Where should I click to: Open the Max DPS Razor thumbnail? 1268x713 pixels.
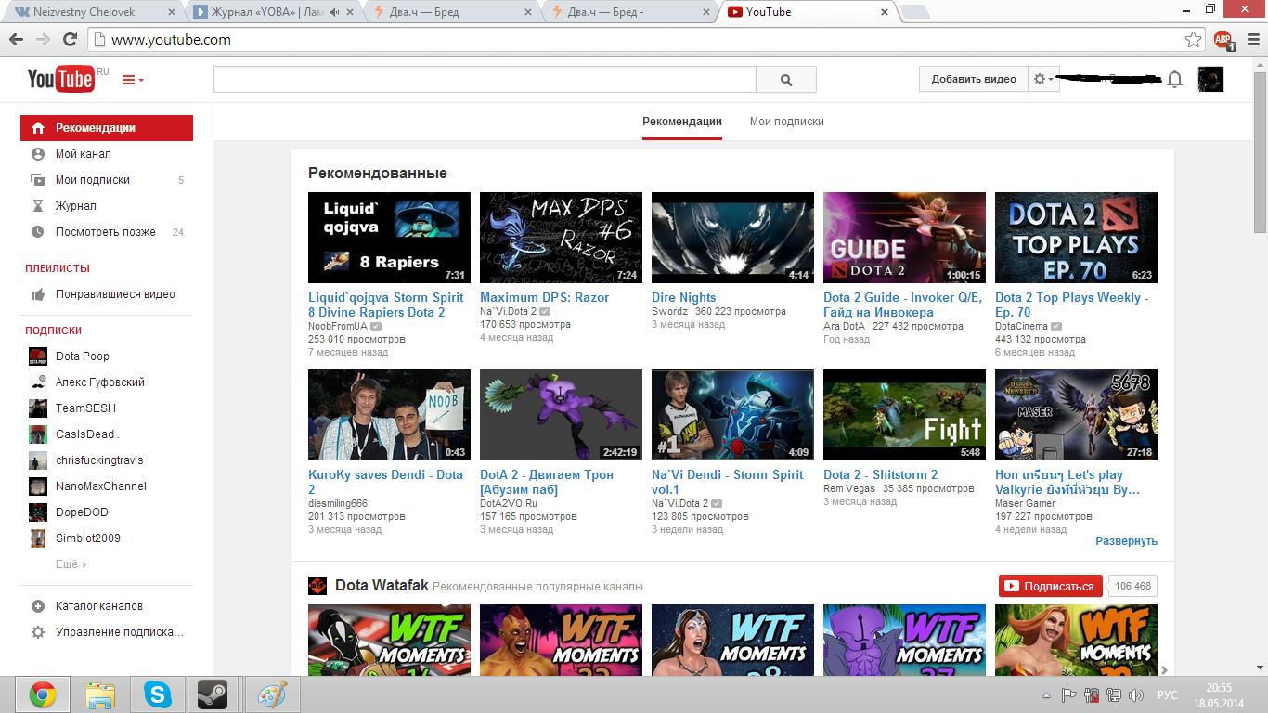point(561,238)
